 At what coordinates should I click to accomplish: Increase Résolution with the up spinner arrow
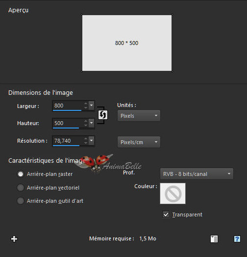coord(86,139)
